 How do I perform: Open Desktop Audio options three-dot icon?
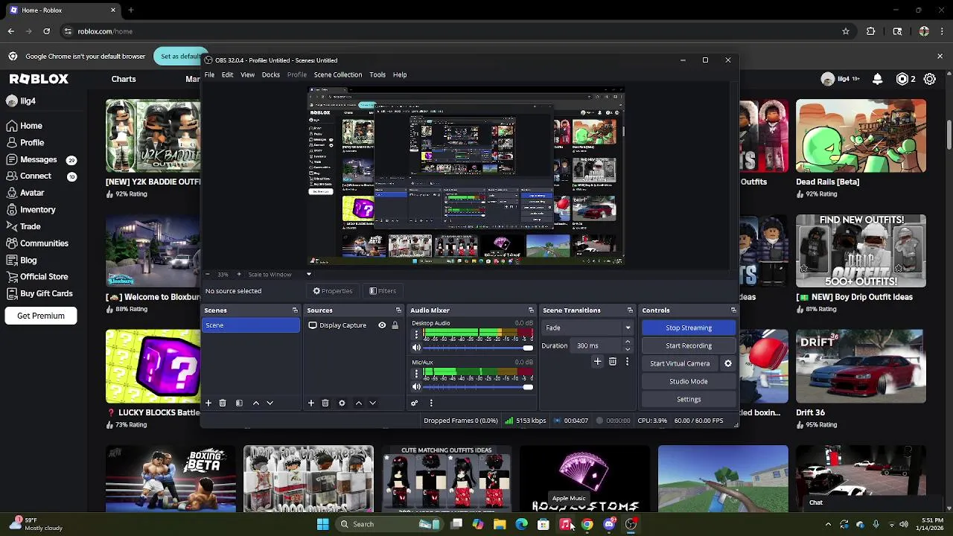pyautogui.click(x=416, y=335)
